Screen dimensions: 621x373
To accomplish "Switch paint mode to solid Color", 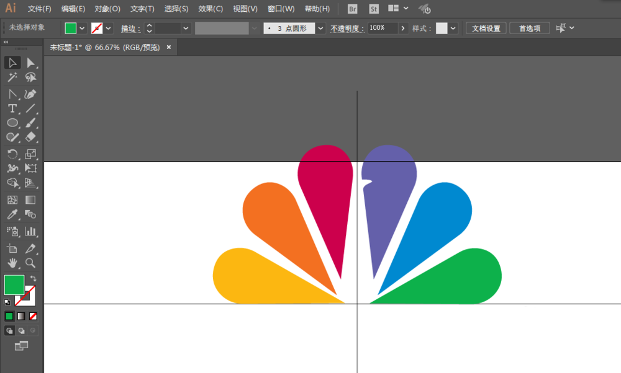I will [x=9, y=316].
